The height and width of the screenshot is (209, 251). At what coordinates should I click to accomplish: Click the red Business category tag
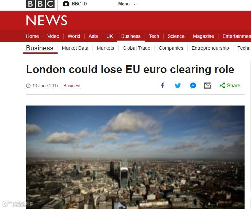click(x=72, y=86)
